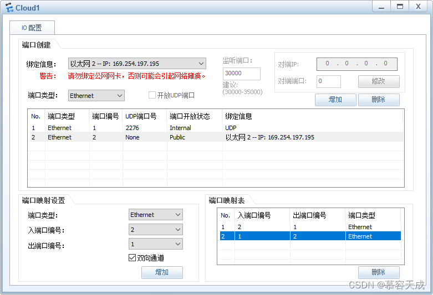This screenshot has height=295, width=433.
Task: Click 删除 button in 端口创建 section
Action: [x=379, y=100]
